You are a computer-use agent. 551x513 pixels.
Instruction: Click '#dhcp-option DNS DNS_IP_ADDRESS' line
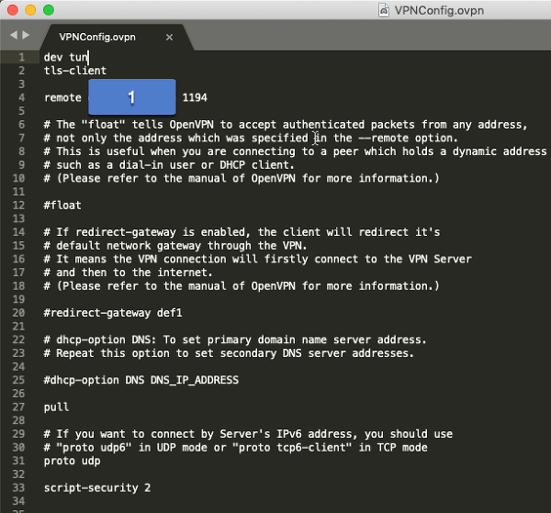pos(141,380)
